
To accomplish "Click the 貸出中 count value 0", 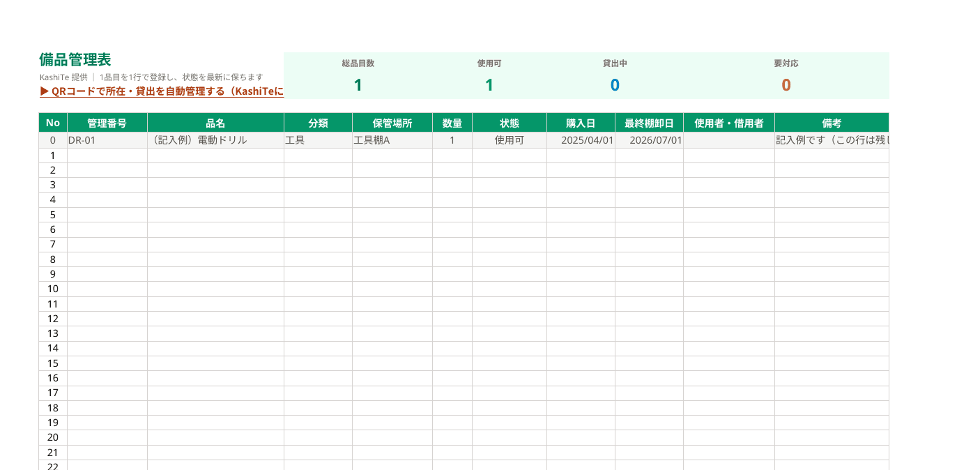I will tap(615, 85).
